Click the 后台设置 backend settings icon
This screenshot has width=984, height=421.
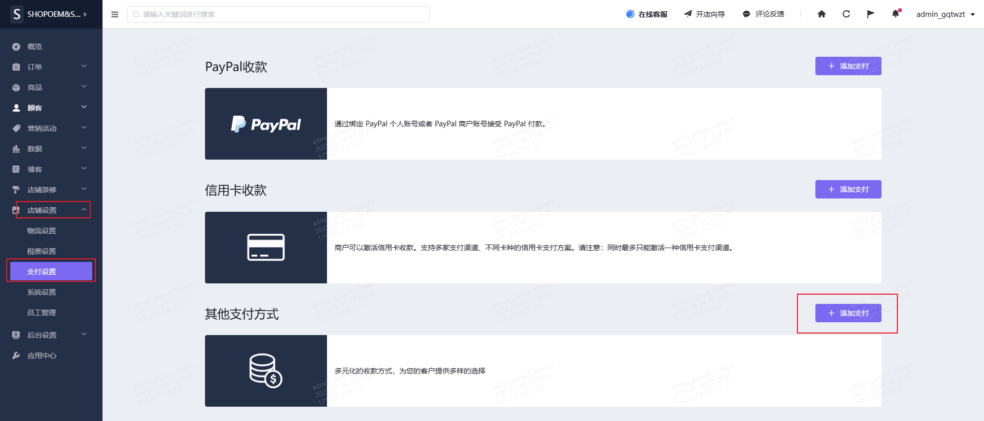point(16,335)
